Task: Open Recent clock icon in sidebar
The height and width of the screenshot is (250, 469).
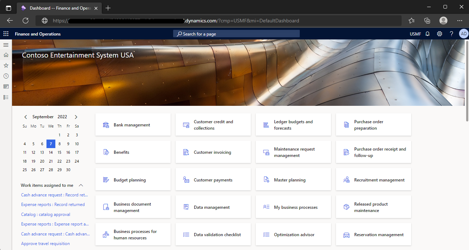Action: tap(6, 76)
